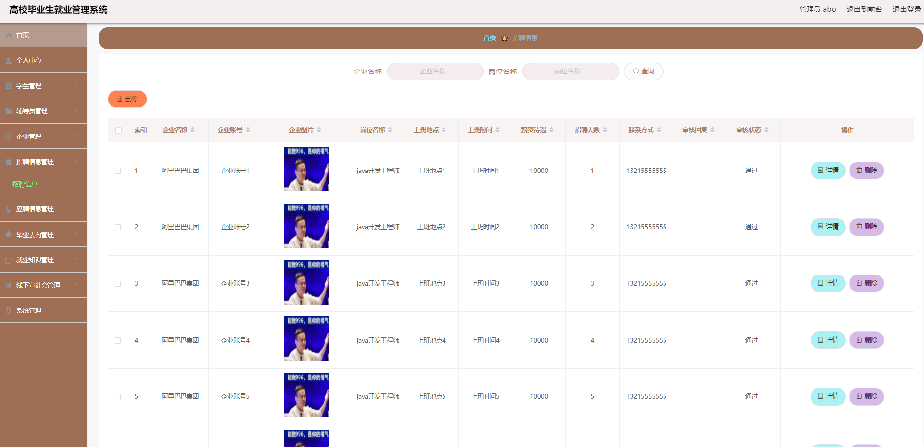Sort by 企业账号 using its sort arrows
The image size is (924, 447).
coord(248,130)
